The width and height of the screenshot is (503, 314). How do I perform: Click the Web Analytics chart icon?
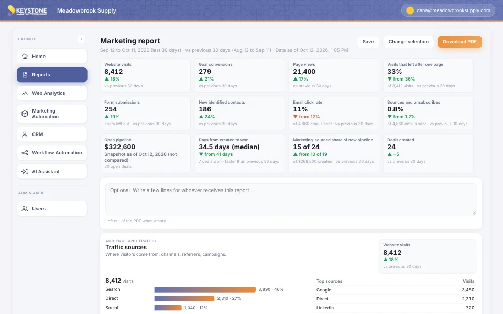coord(25,93)
